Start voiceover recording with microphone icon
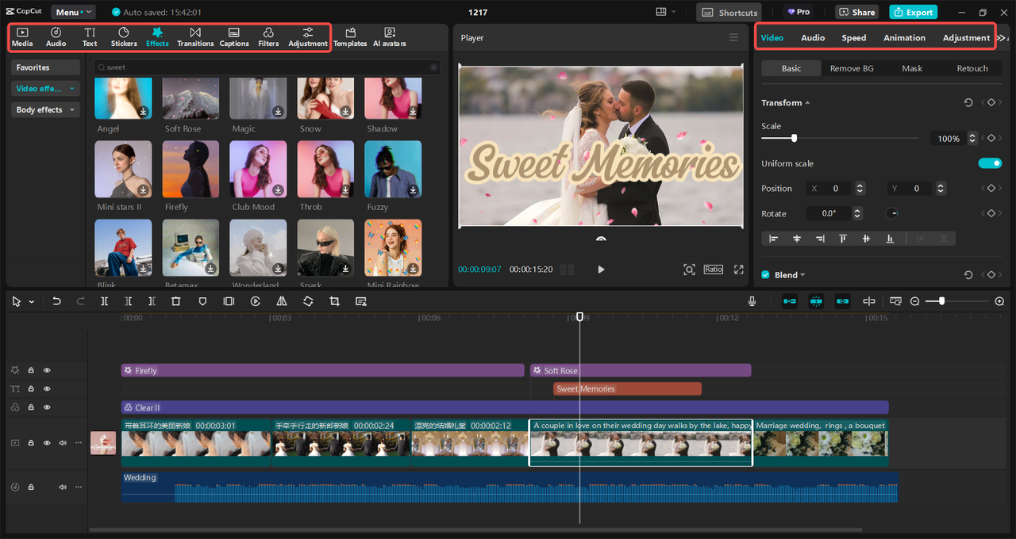 752,301
